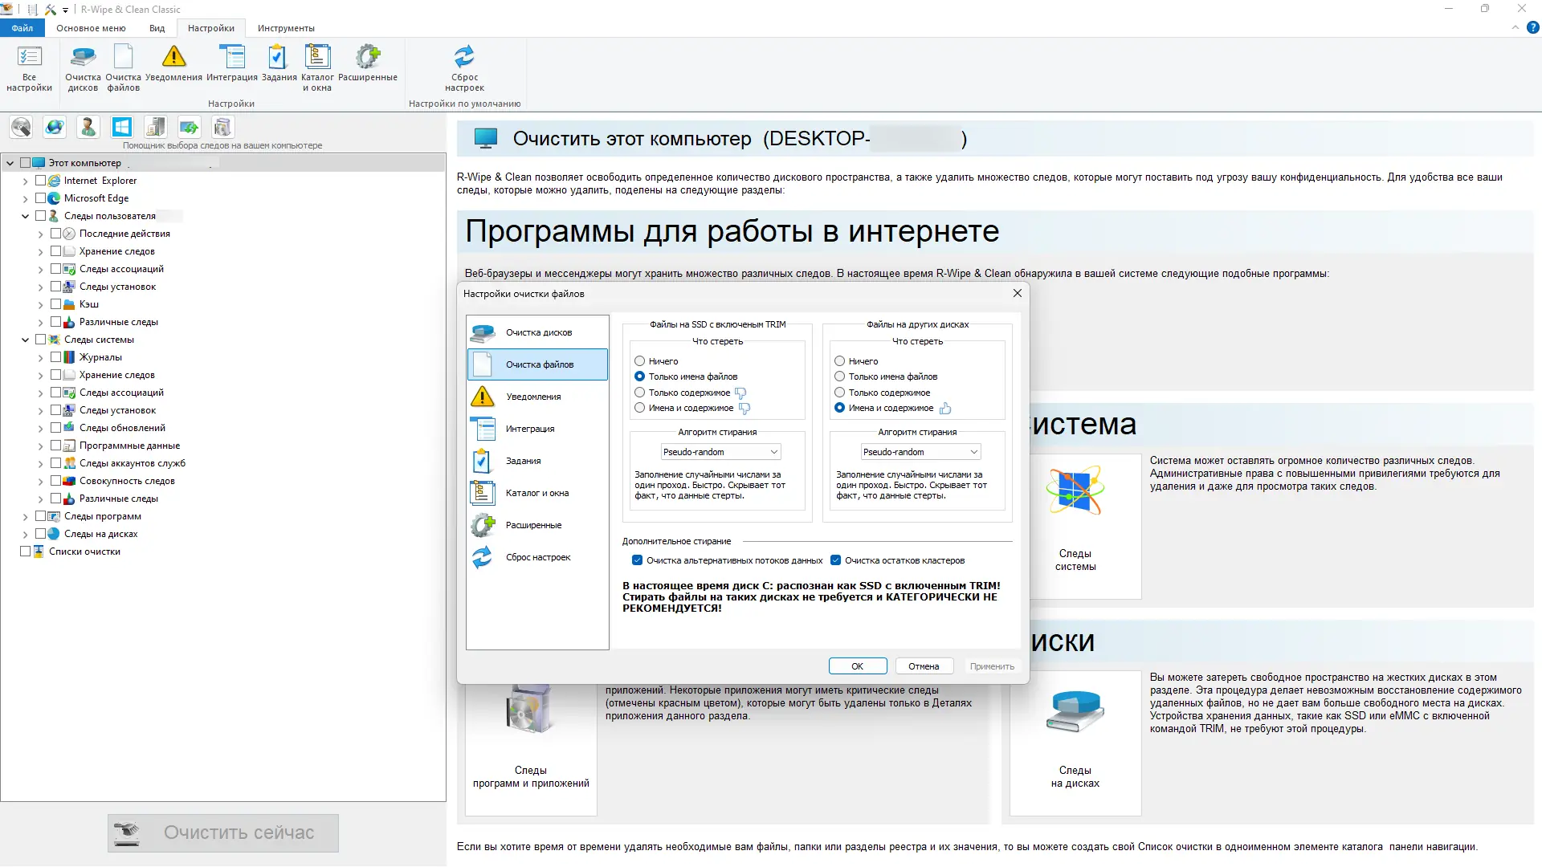Open other disks algorithm dropdown
This screenshot has width=1542, height=867.
tap(920, 452)
